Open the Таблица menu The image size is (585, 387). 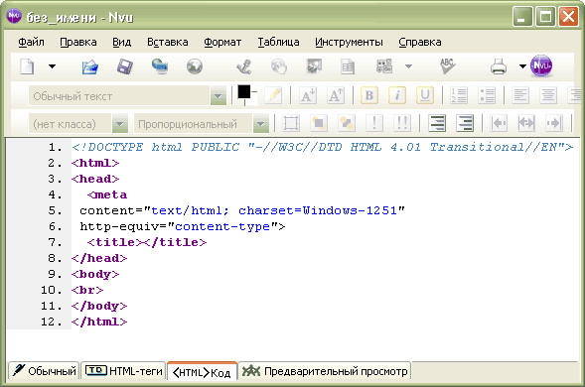click(278, 42)
